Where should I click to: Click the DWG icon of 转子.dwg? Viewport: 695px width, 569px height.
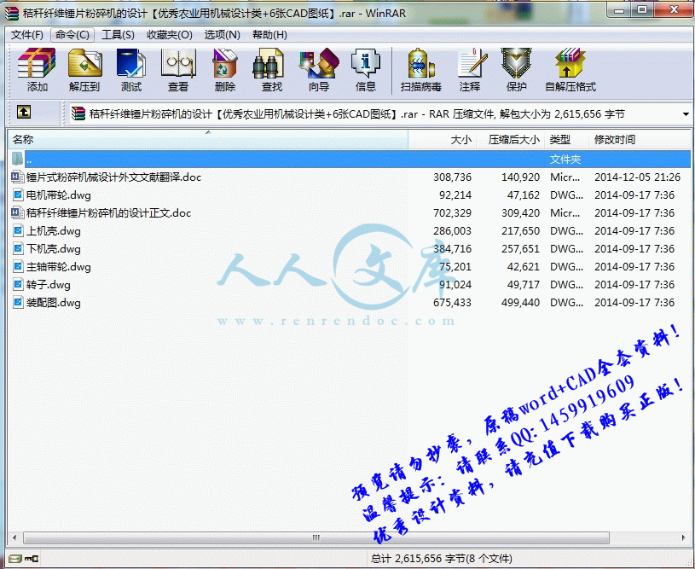click(x=18, y=284)
